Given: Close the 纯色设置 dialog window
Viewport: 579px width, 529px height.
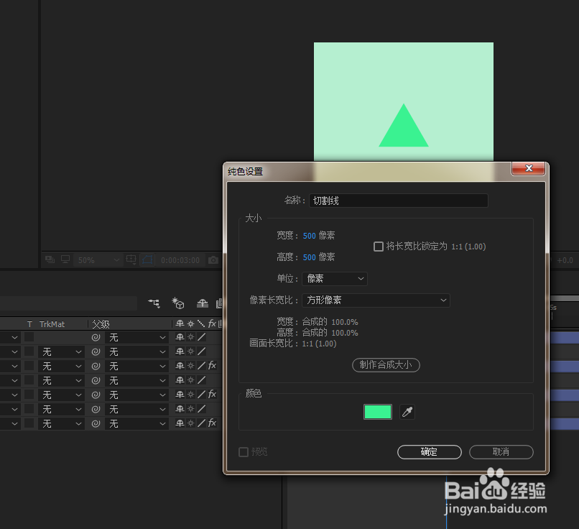Looking at the screenshot, I should click(x=529, y=168).
